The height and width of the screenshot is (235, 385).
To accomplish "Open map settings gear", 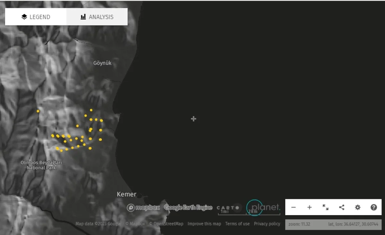I will pos(358,207).
